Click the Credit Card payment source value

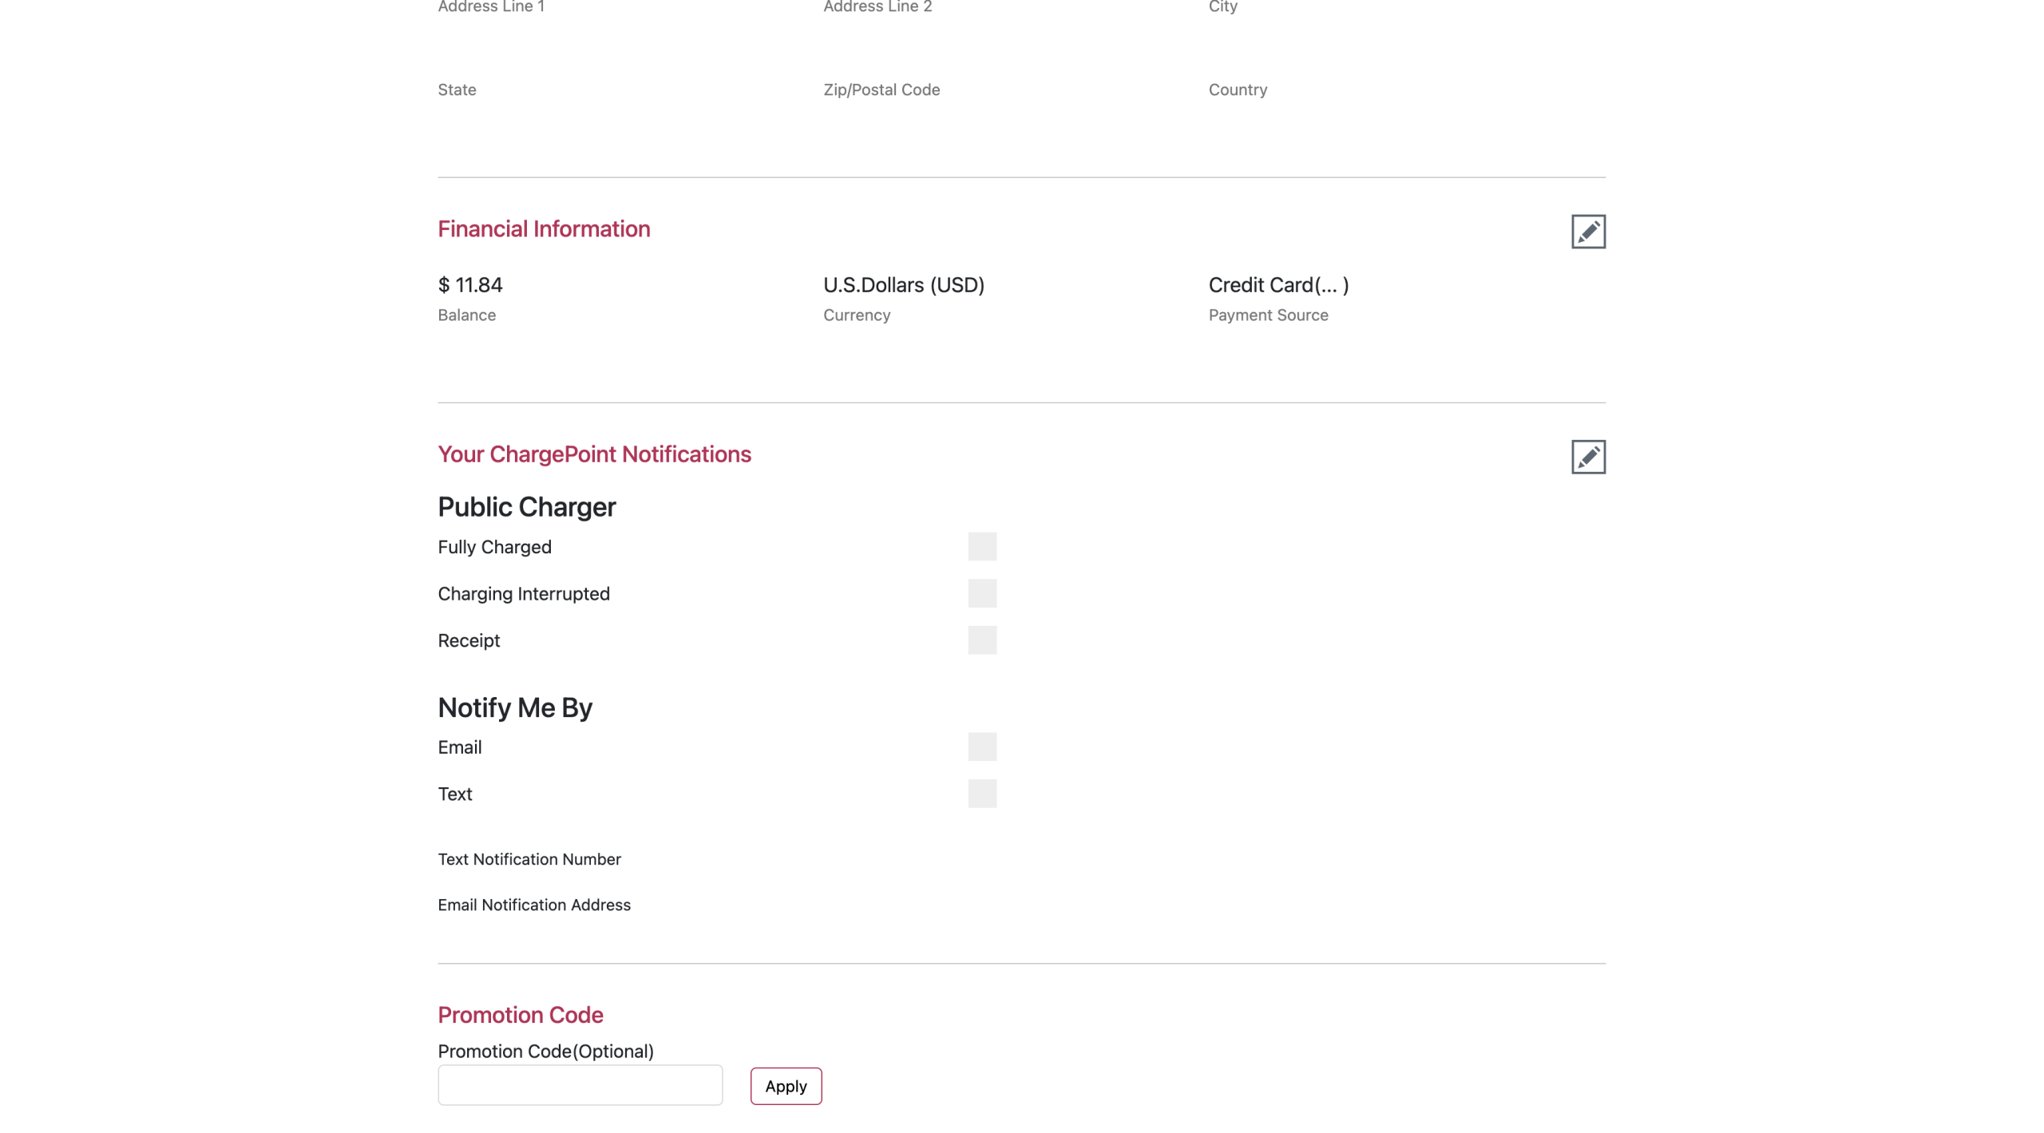[x=1277, y=285]
